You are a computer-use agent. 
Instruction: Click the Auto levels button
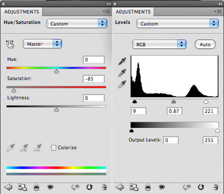coord(205,44)
